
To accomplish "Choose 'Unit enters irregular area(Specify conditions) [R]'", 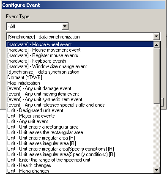I will [80, 149].
